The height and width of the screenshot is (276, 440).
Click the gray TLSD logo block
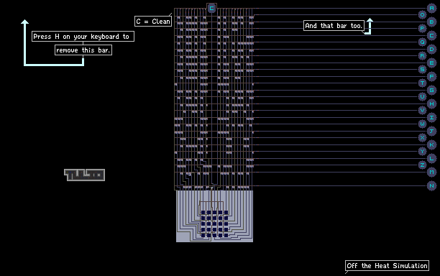(84, 175)
